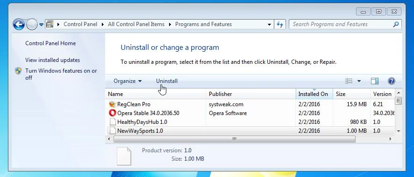The image size is (414, 177).
Task: Minimize the Programs and Features window
Action: [364, 11]
